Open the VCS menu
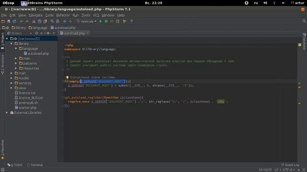This screenshot has width=307, height=172. pyautogui.click(x=96, y=15)
